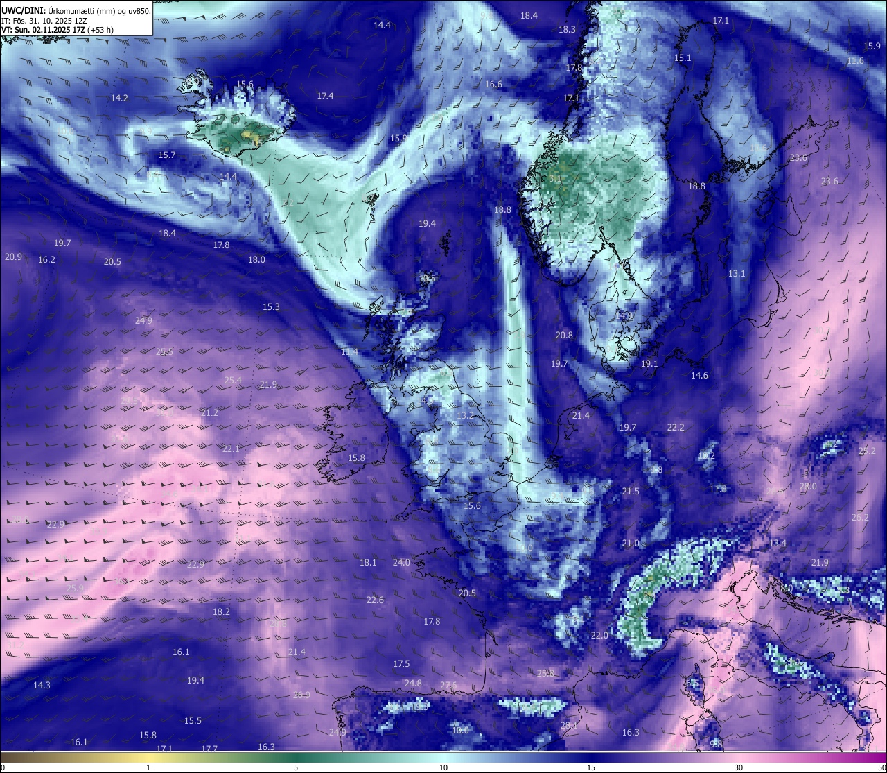
Task: Click the map value '25.5'
Action: tap(164, 351)
